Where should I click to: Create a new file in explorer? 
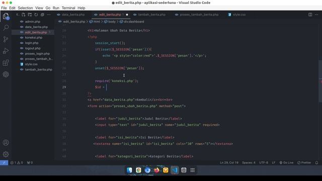24,15
